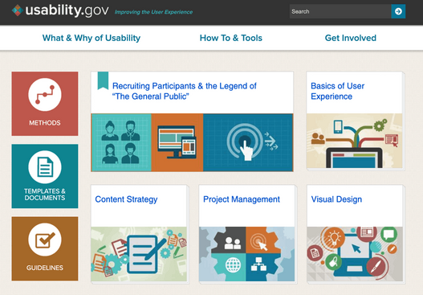The width and height of the screenshot is (423, 295).
Task: Open the Project Management link
Action: [x=242, y=199]
